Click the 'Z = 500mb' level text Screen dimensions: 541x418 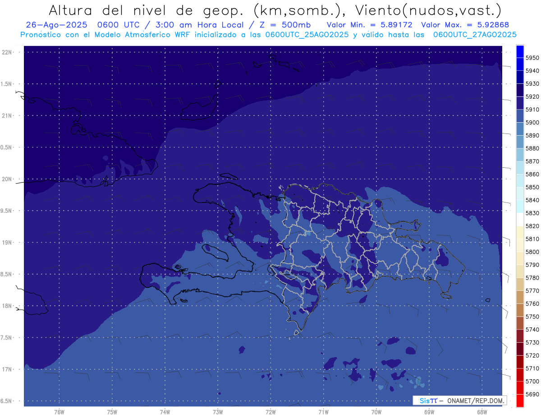click(x=285, y=25)
